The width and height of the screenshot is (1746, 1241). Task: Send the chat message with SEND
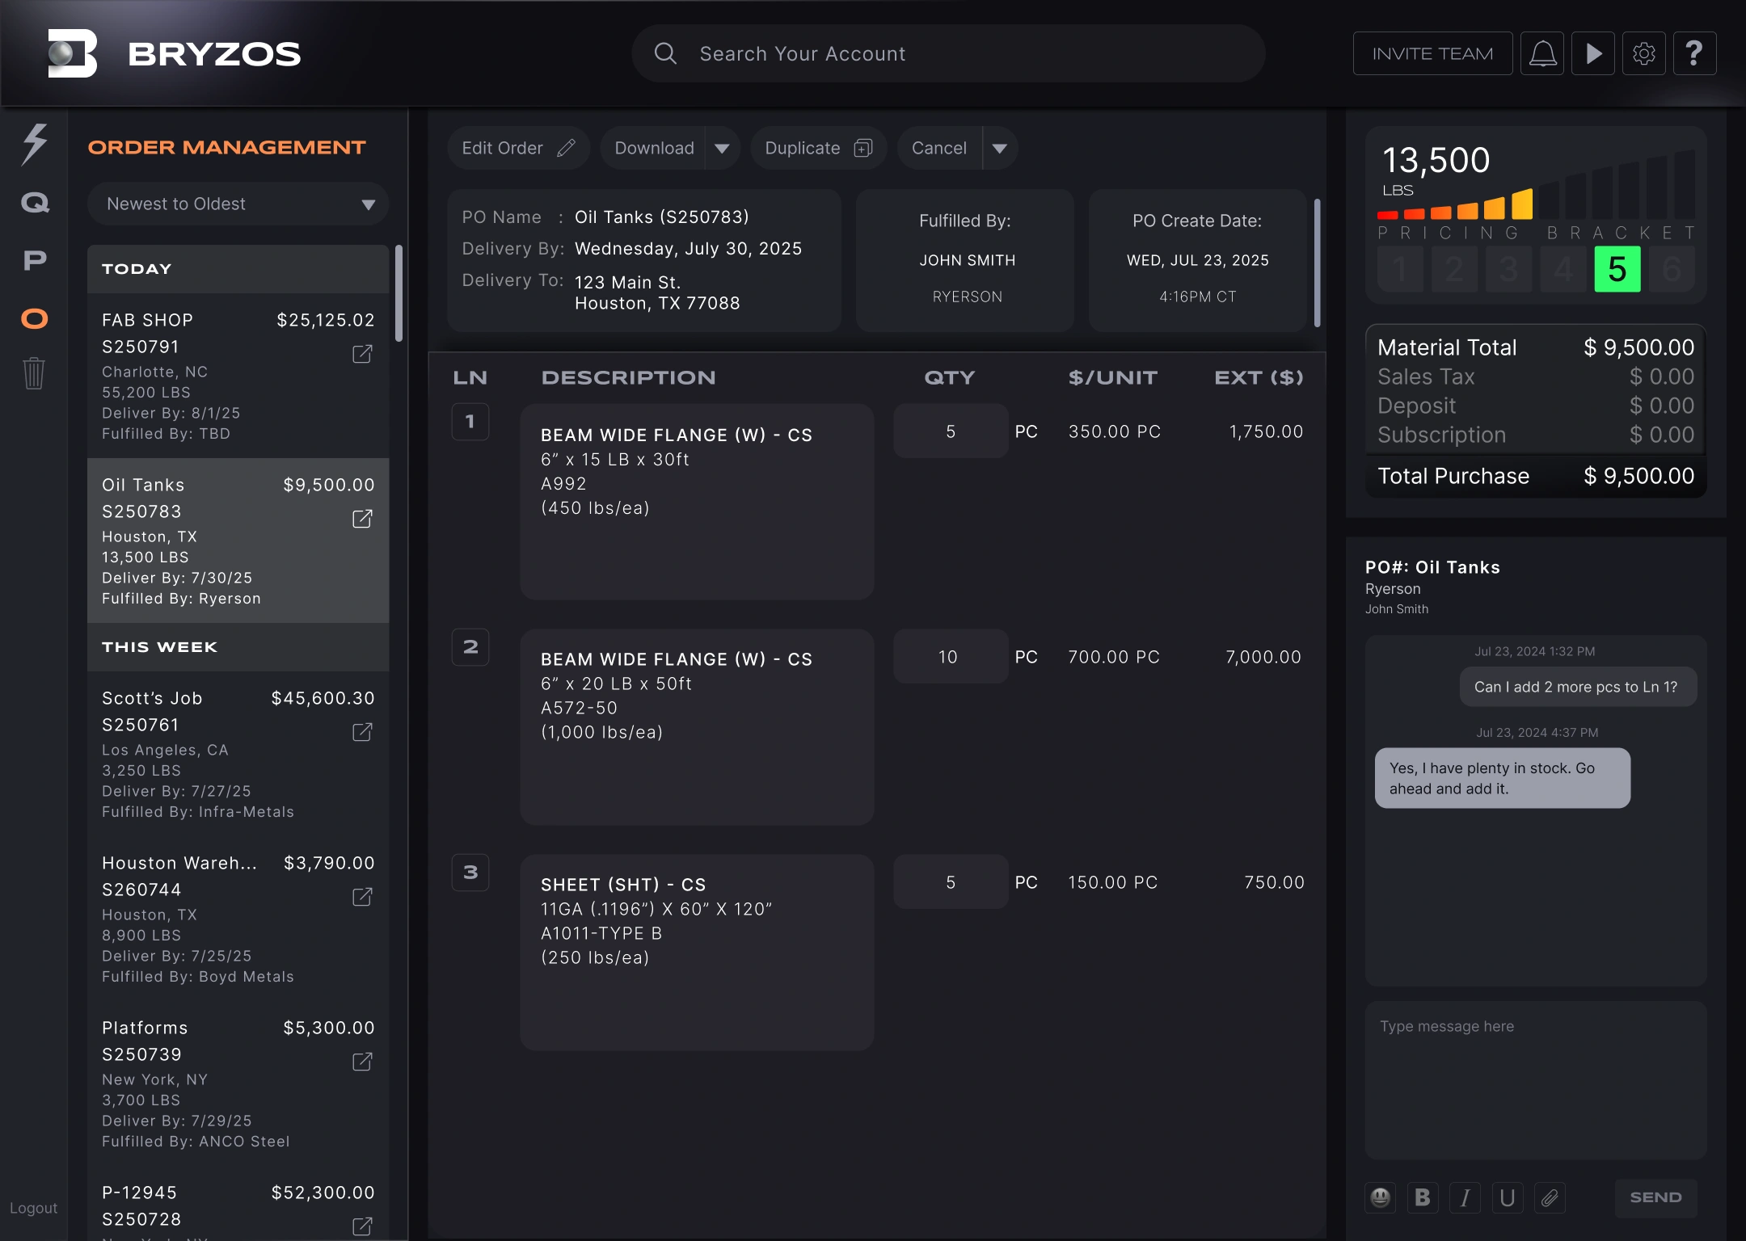[x=1655, y=1198]
